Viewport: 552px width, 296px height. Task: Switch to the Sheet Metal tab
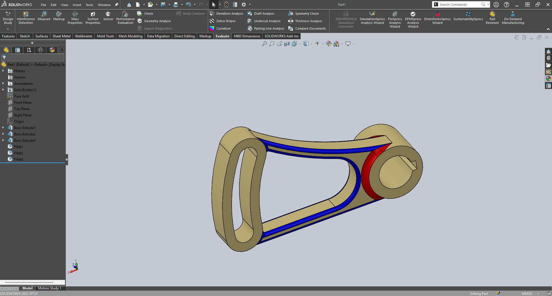point(61,36)
